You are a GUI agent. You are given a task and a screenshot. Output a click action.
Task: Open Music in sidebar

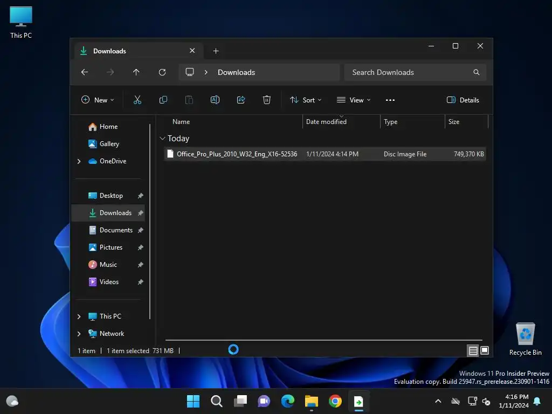pyautogui.click(x=108, y=265)
